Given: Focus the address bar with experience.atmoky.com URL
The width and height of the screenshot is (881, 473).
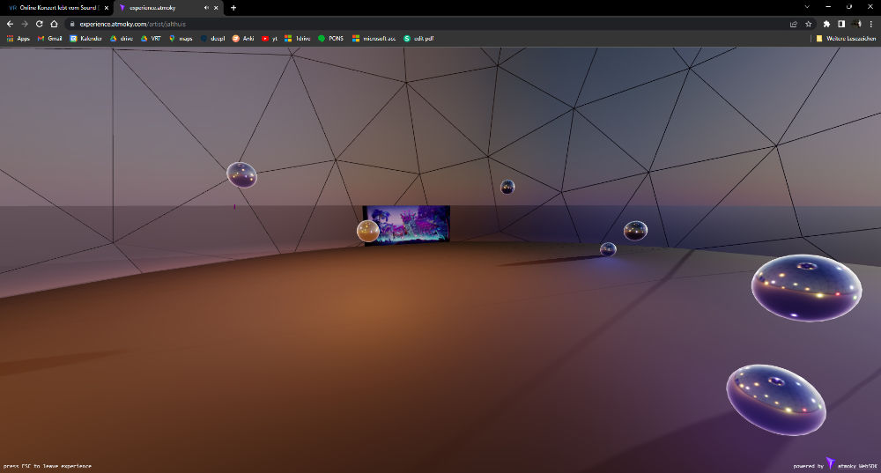Looking at the screenshot, I should tap(427, 24).
